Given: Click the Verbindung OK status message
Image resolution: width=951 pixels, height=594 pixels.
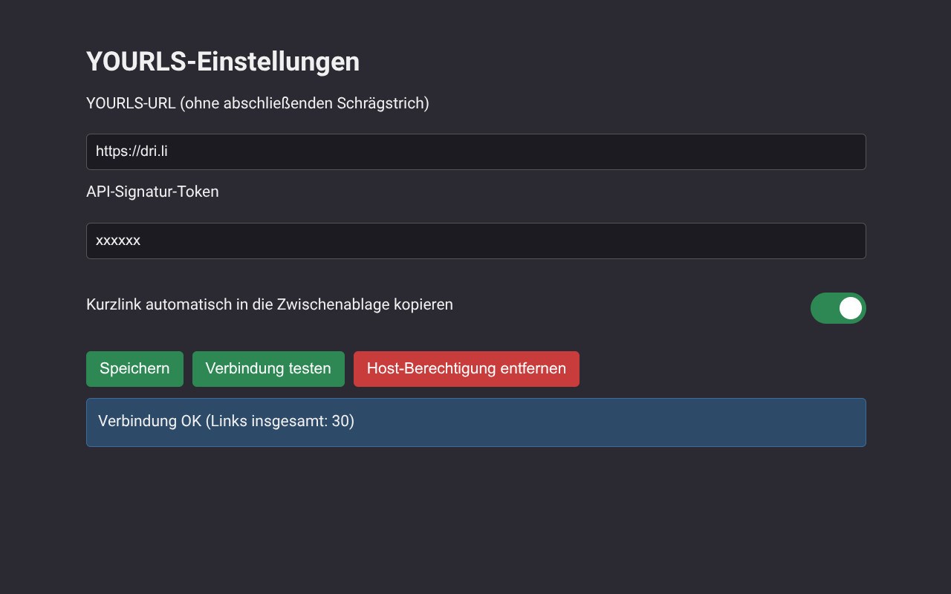Looking at the screenshot, I should pos(226,422).
